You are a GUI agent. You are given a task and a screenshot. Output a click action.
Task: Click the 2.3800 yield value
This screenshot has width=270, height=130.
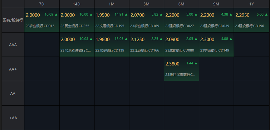tap(172, 64)
